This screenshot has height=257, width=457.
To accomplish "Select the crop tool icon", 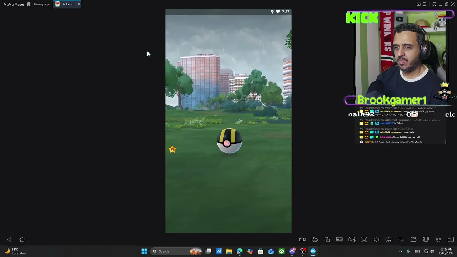I will (x=401, y=240).
